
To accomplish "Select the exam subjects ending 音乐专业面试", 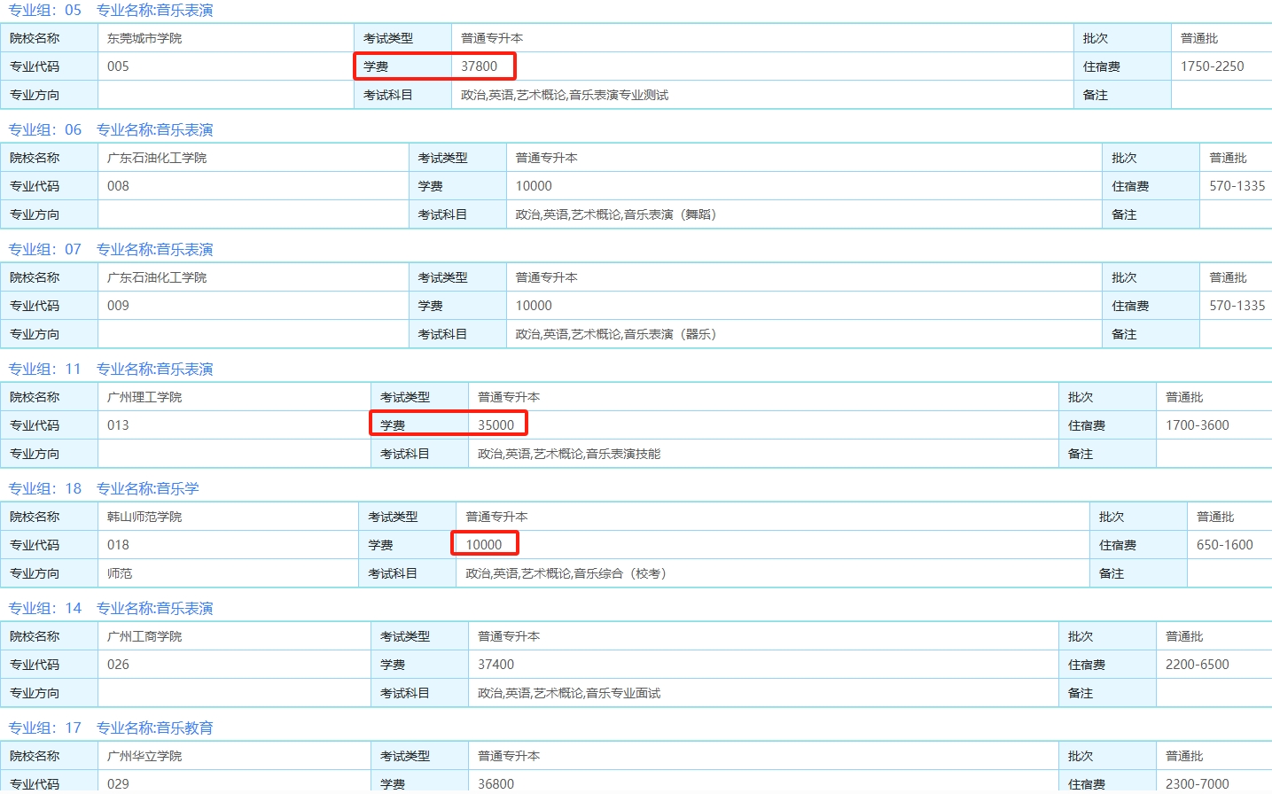I will [x=569, y=693].
